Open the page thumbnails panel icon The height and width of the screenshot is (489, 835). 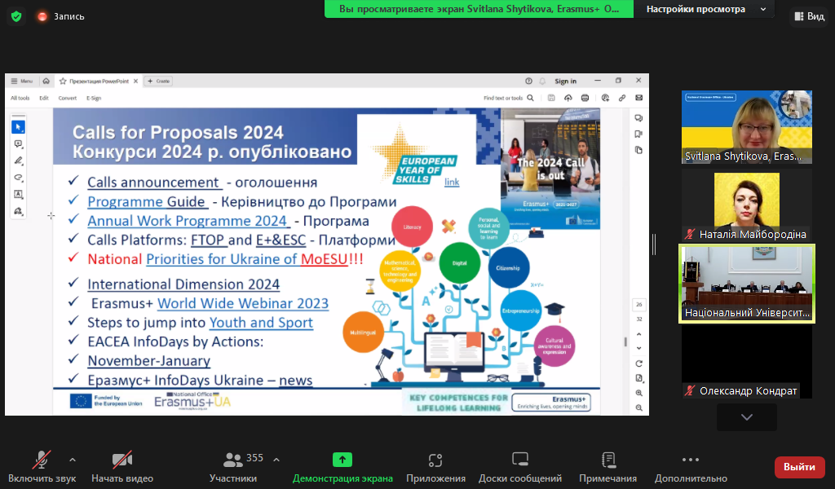click(638, 150)
